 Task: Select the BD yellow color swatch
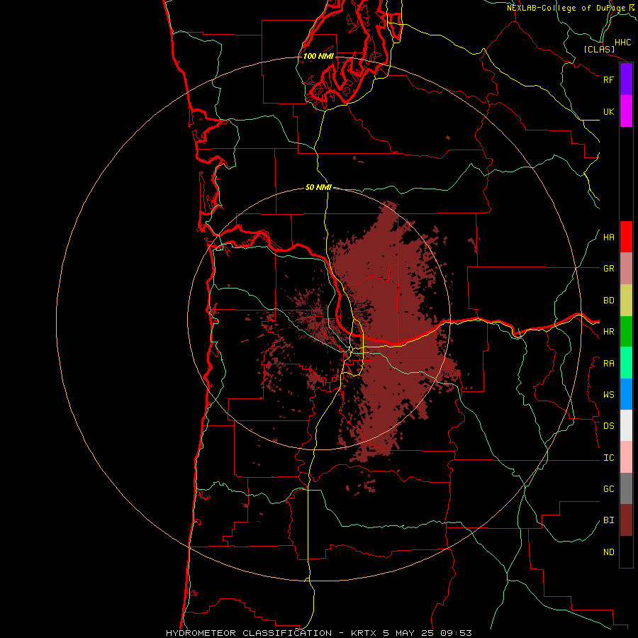coord(626,301)
